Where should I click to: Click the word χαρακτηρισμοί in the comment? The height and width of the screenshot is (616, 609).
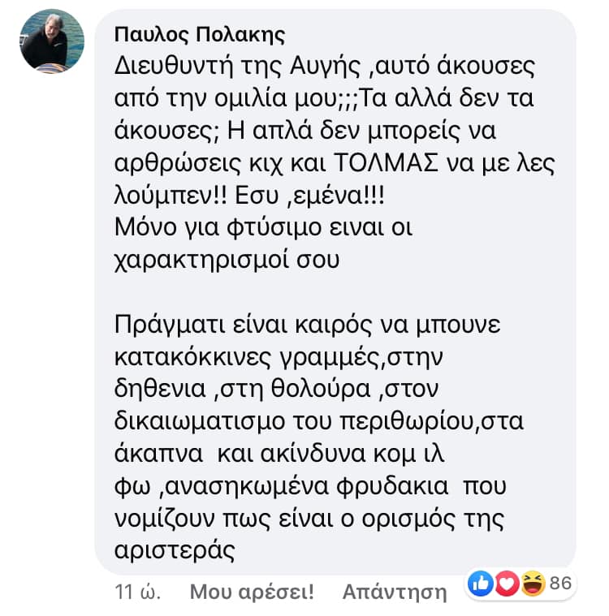[x=201, y=260]
